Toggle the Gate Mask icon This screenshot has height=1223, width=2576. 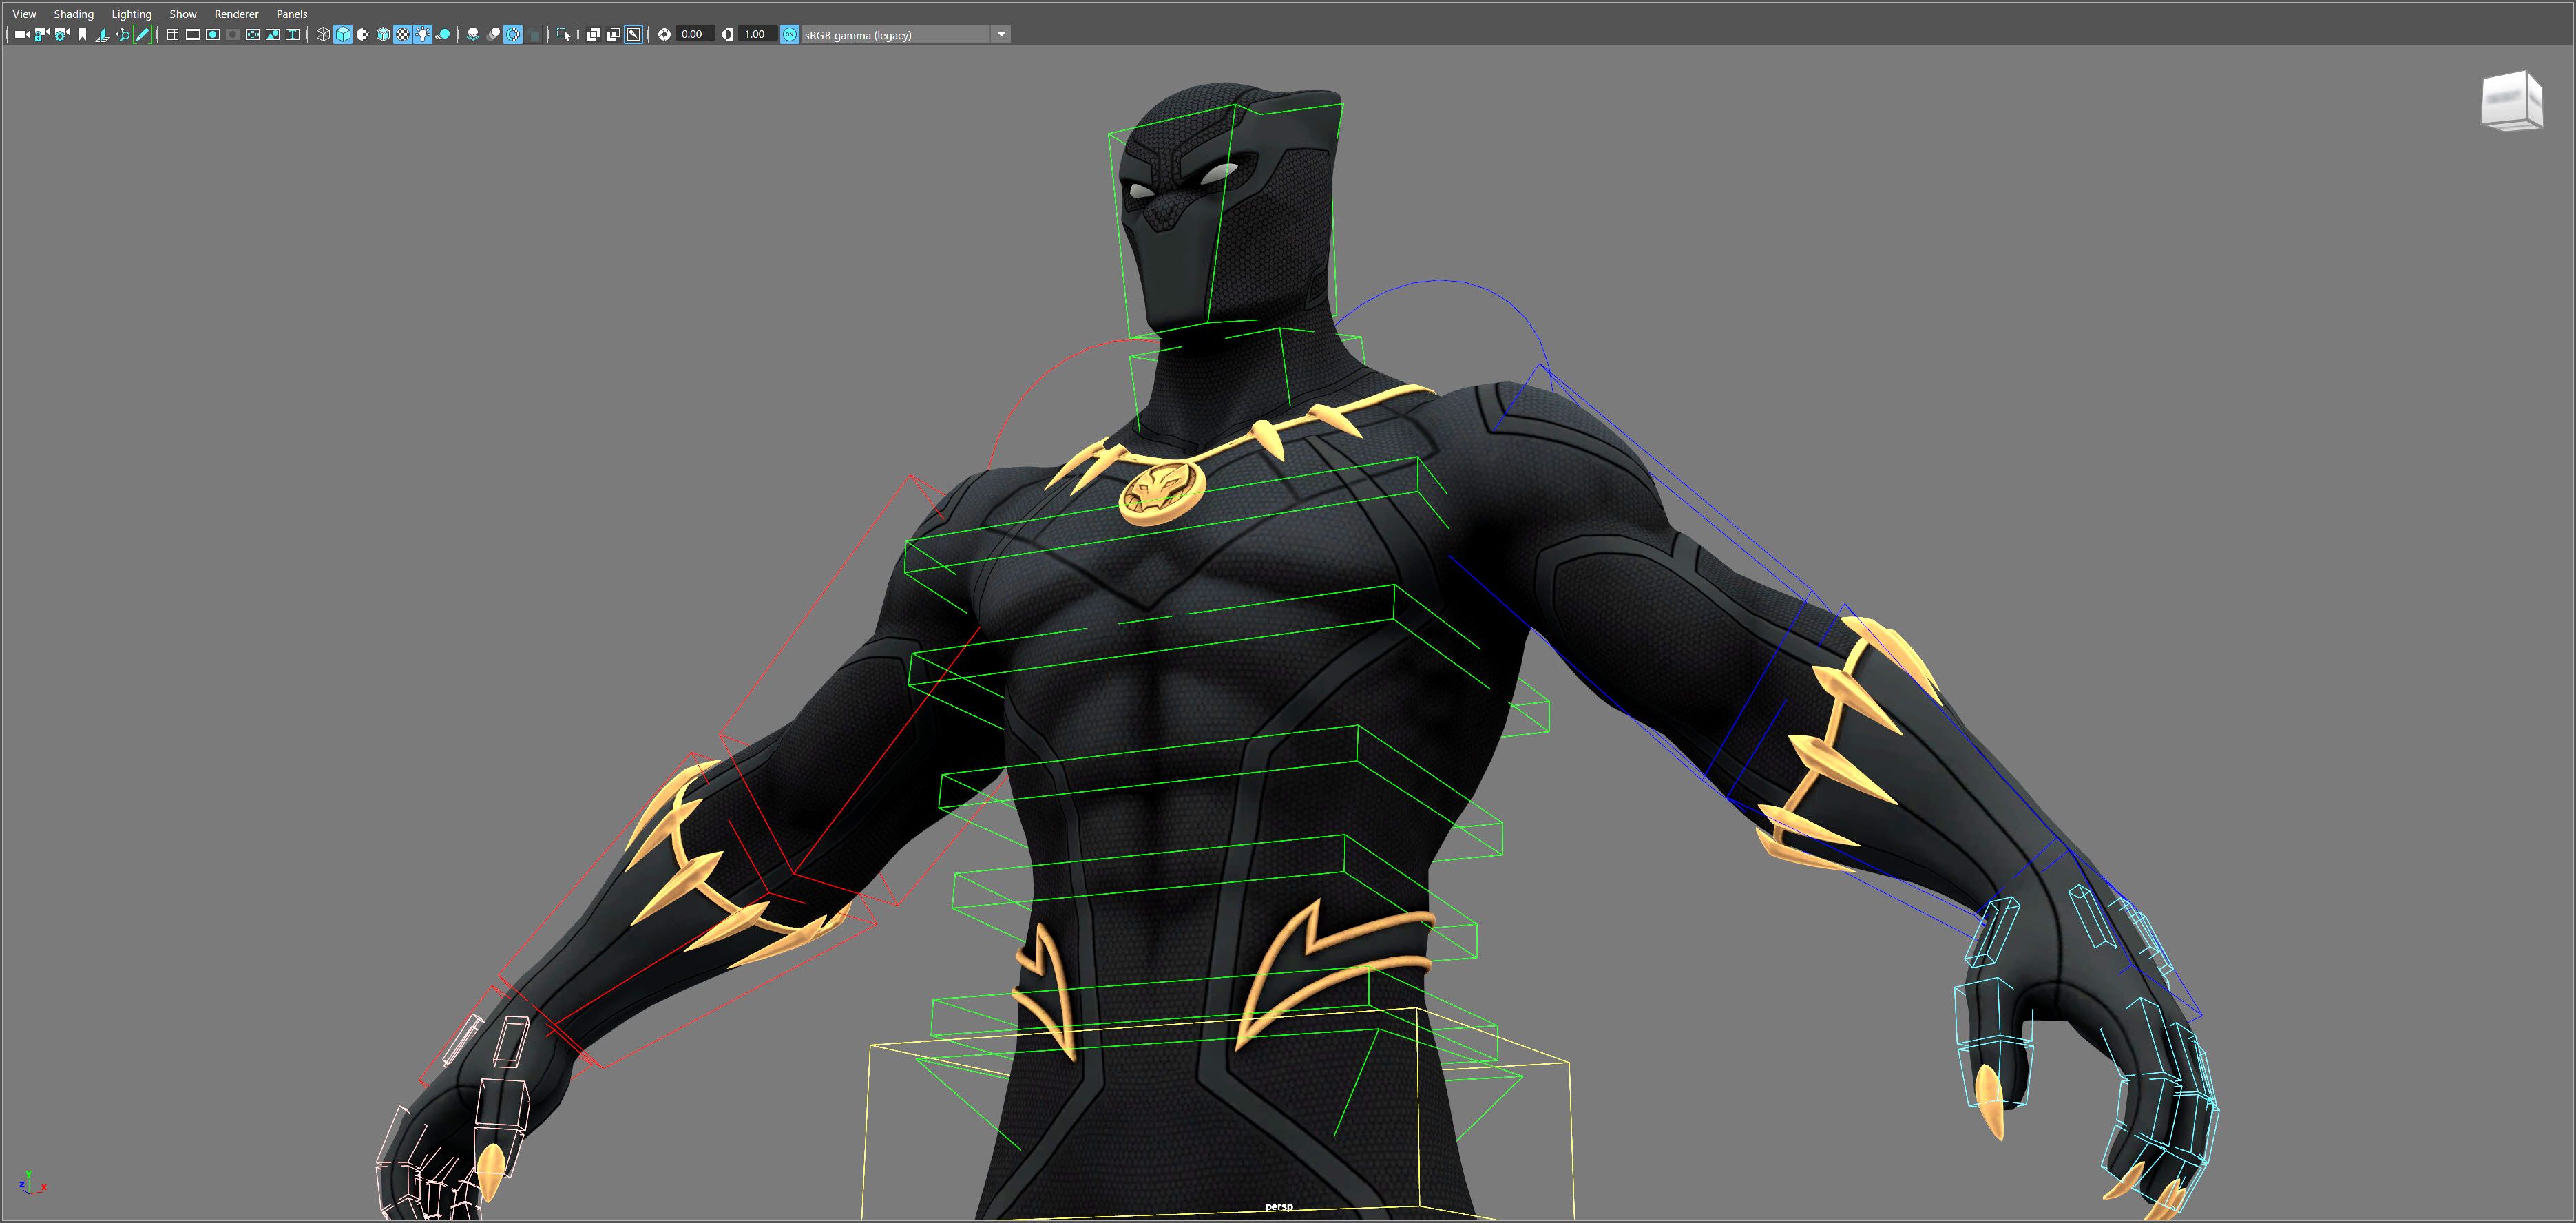tap(233, 34)
